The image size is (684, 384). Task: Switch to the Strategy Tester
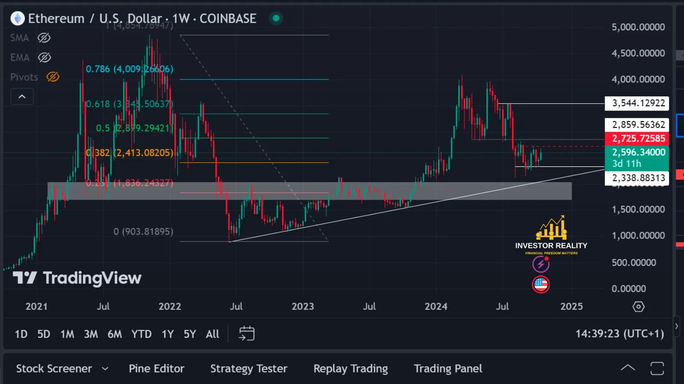coord(249,368)
